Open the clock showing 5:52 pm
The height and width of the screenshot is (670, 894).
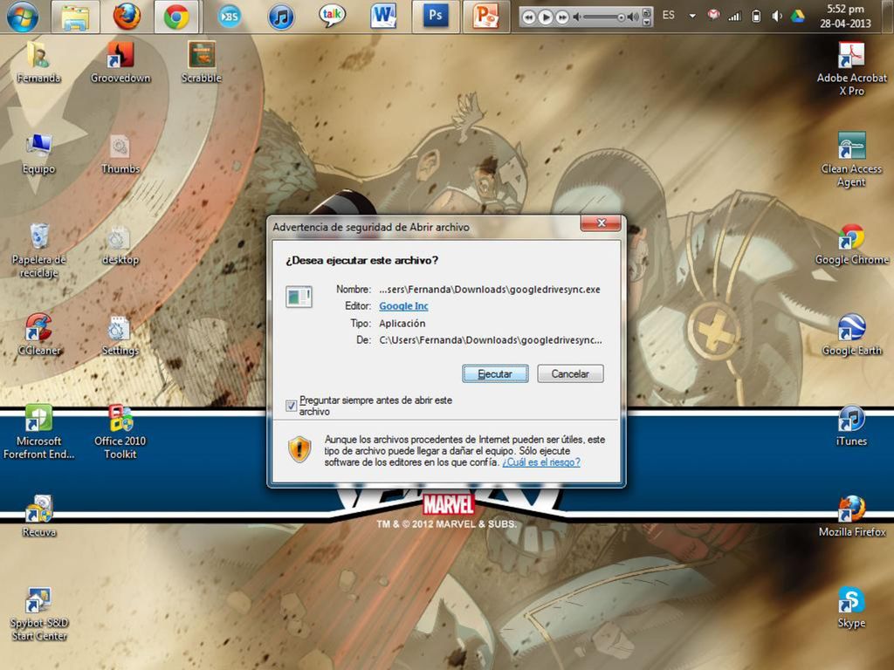pyautogui.click(x=845, y=16)
